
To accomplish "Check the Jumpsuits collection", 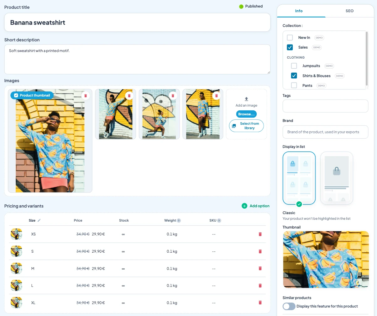I will click(294, 66).
